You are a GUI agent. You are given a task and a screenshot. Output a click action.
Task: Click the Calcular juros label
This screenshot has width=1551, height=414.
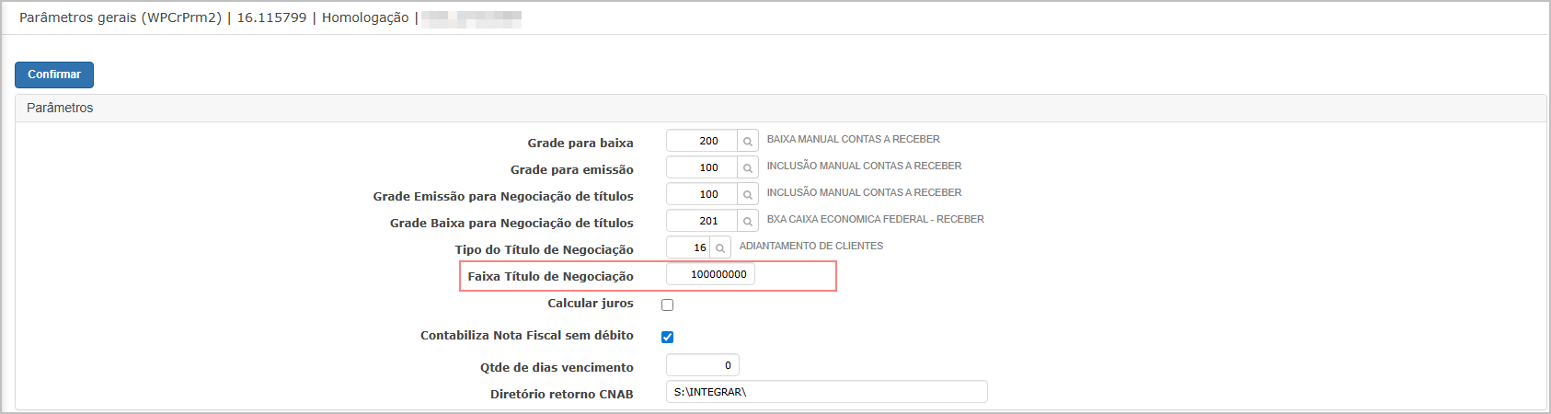click(x=591, y=303)
